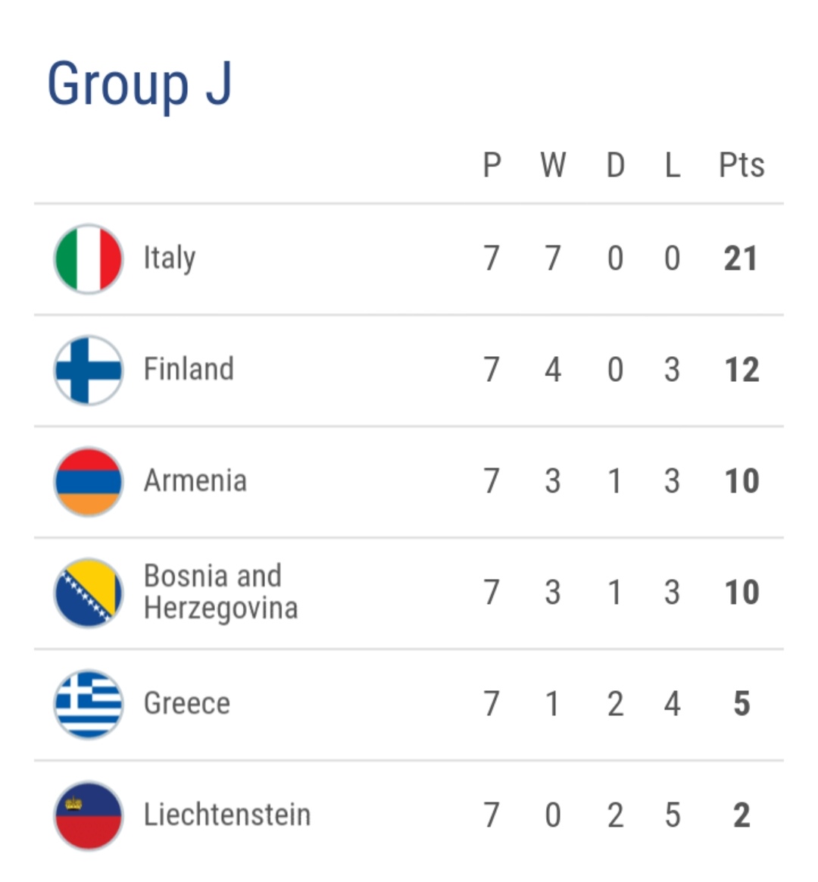The height and width of the screenshot is (882, 818).
Task: Click the Finland flag icon
Action: click(89, 370)
